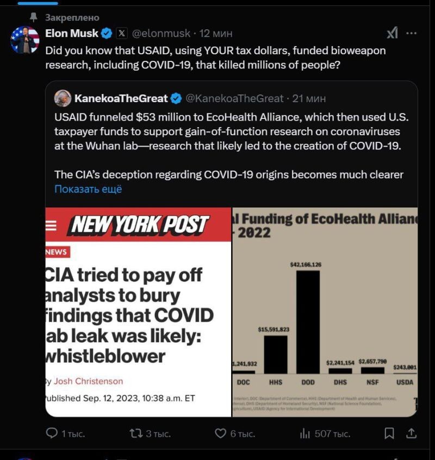Open the reply comment icon

[52, 433]
